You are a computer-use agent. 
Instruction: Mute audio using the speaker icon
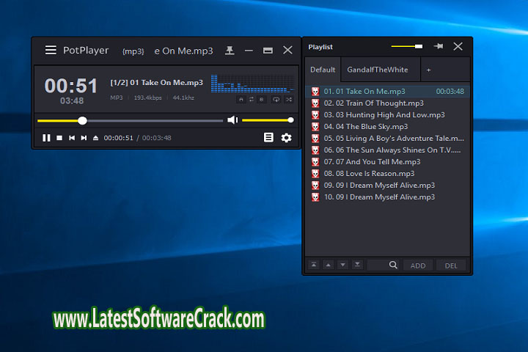pyautogui.click(x=232, y=120)
